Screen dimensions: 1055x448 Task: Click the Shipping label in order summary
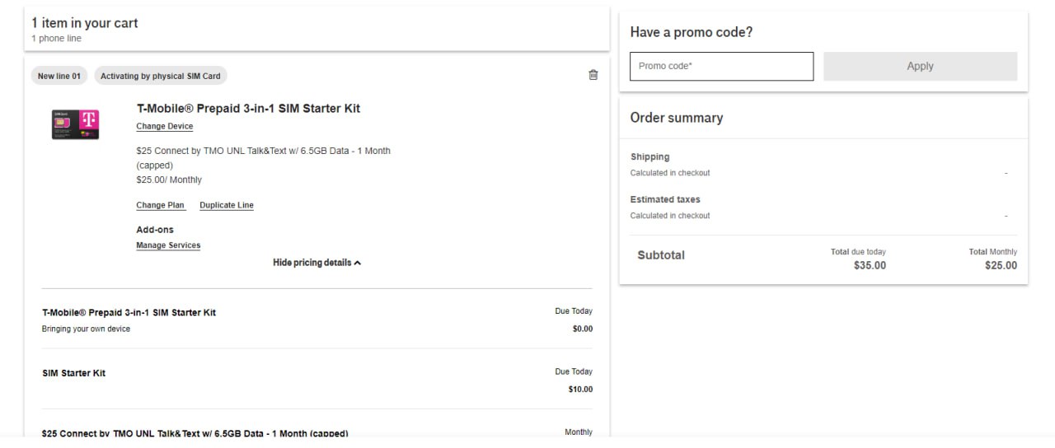(650, 156)
